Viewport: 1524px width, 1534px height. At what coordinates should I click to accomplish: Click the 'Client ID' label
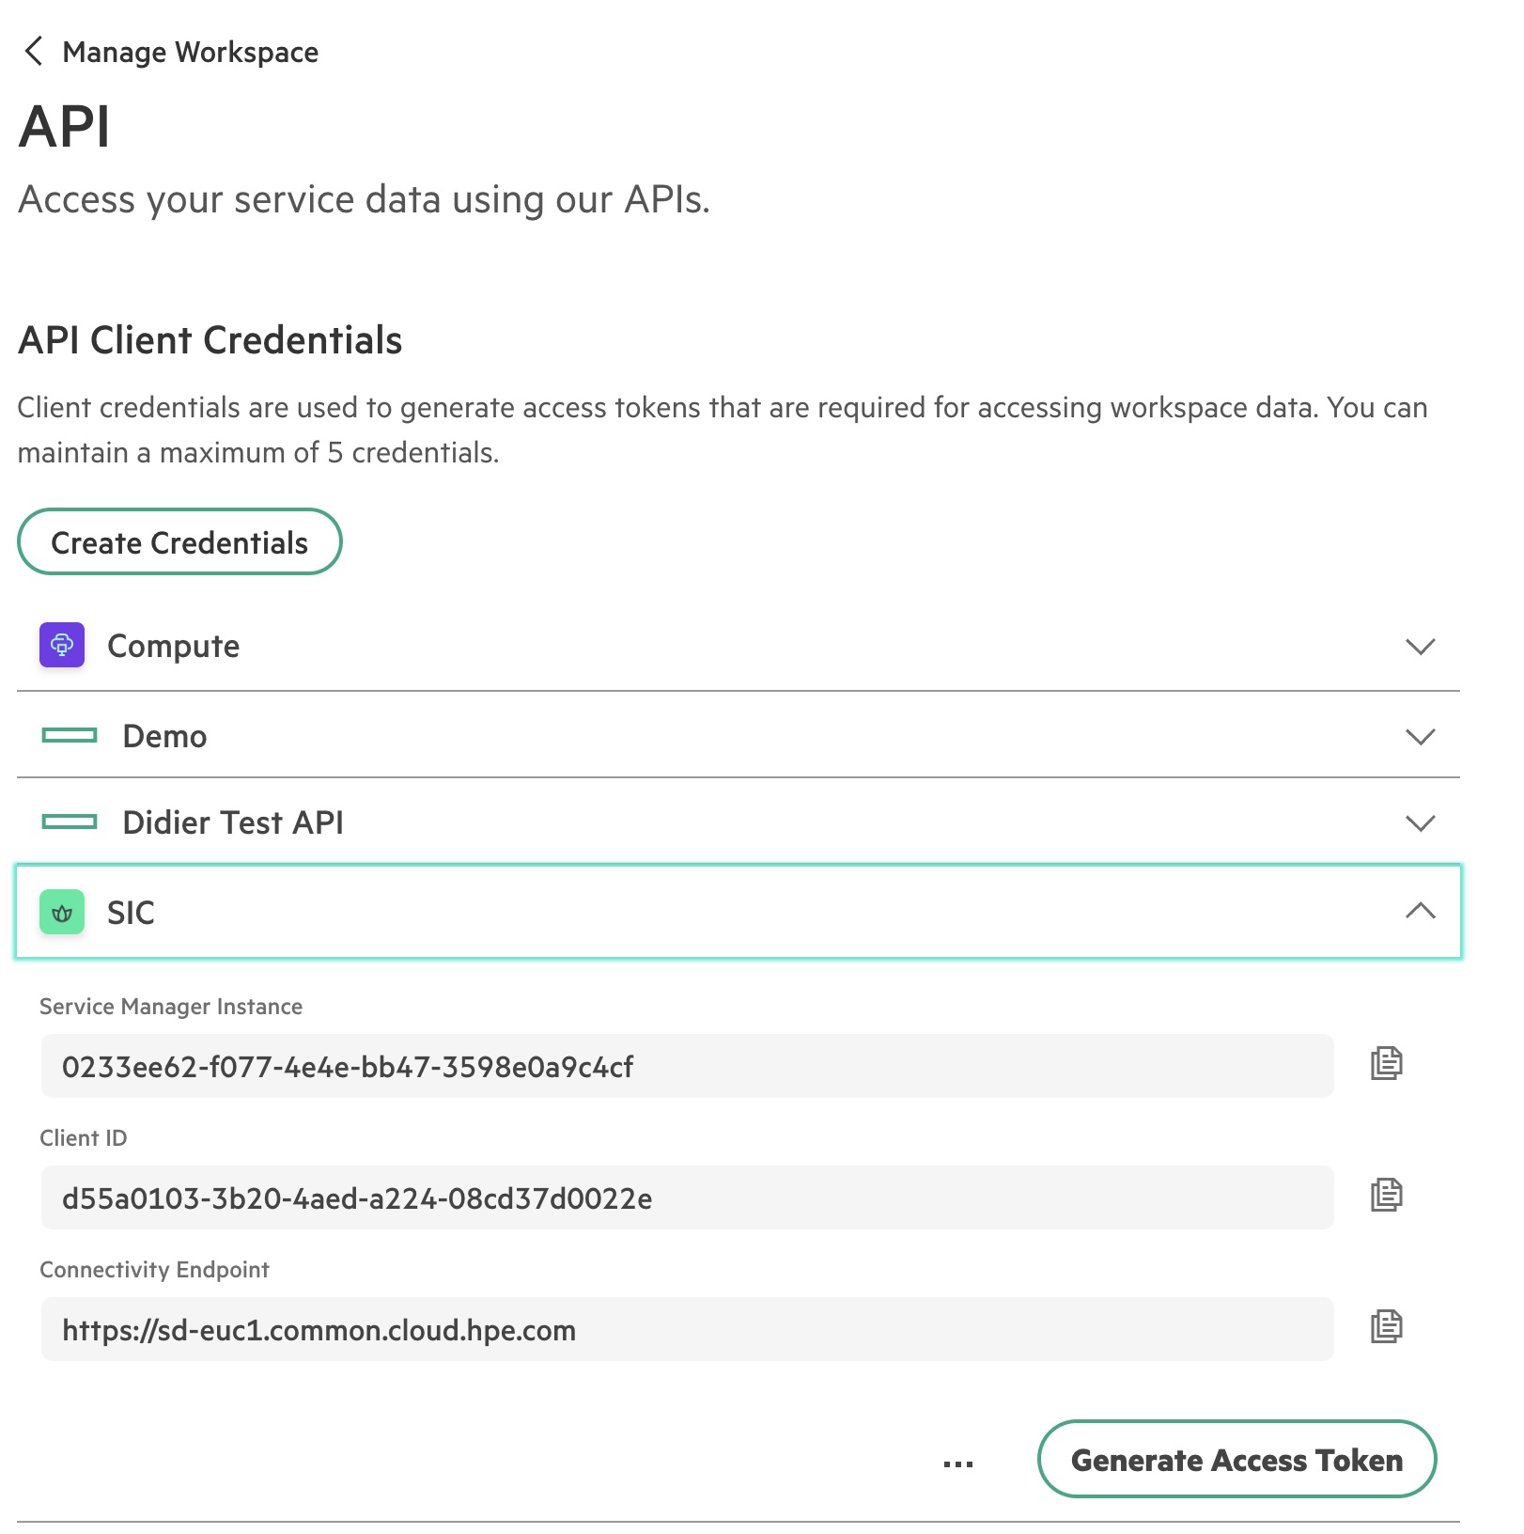(x=83, y=1138)
